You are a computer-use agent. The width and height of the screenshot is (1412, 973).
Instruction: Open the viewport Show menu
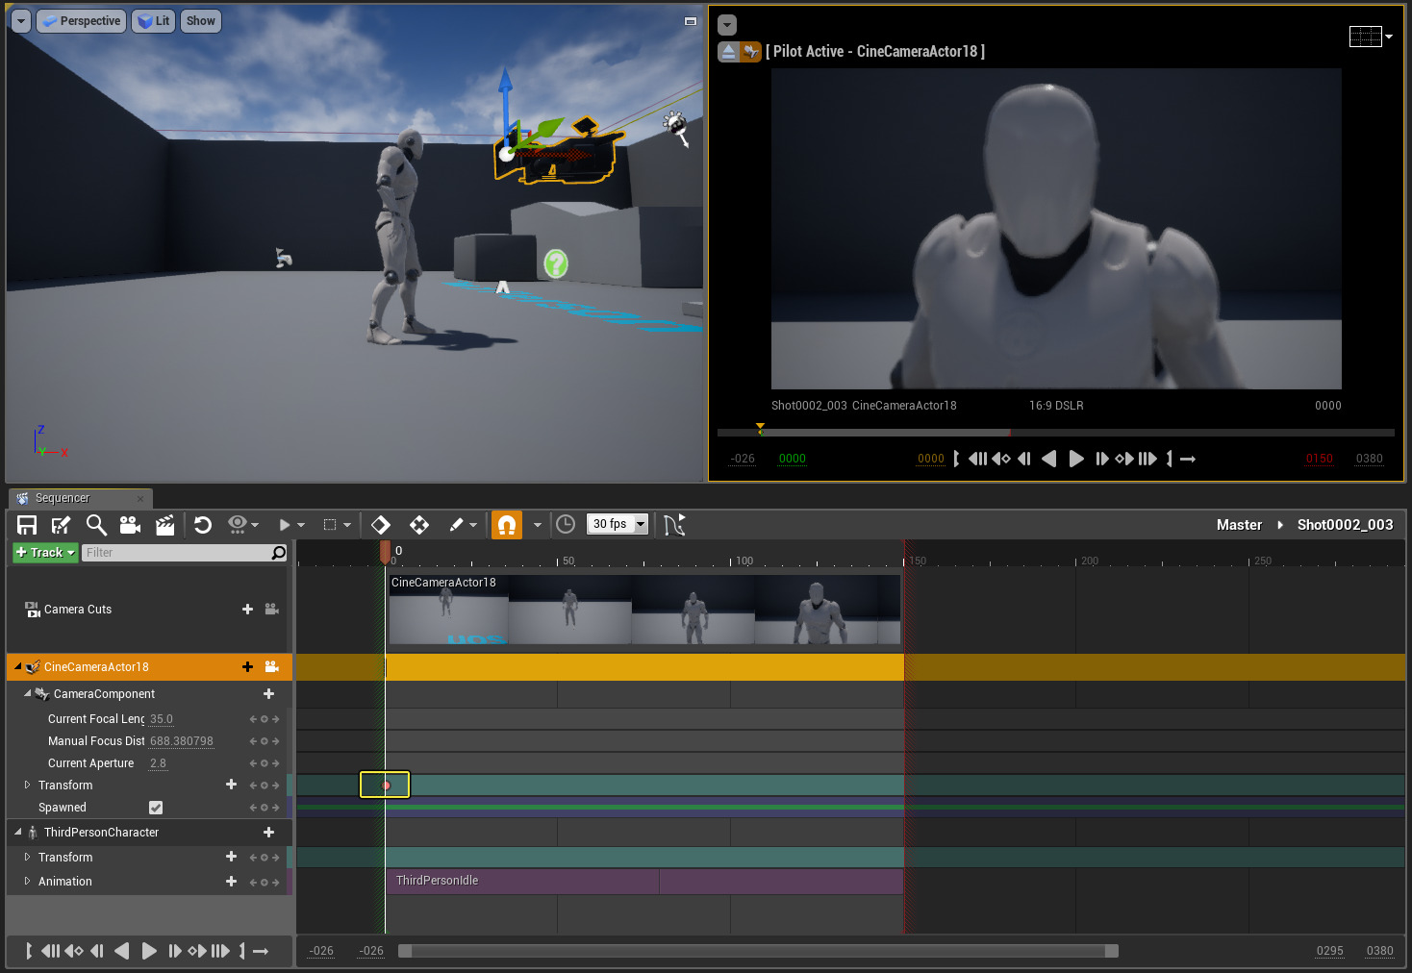tap(200, 21)
